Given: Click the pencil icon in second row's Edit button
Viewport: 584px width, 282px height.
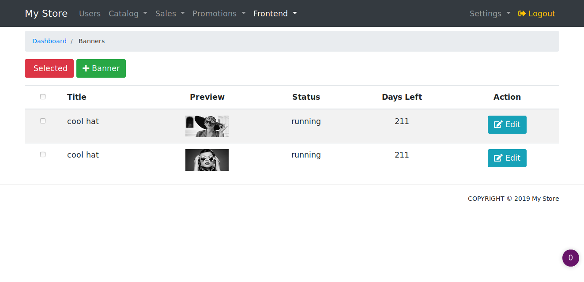Looking at the screenshot, I should tap(498, 158).
